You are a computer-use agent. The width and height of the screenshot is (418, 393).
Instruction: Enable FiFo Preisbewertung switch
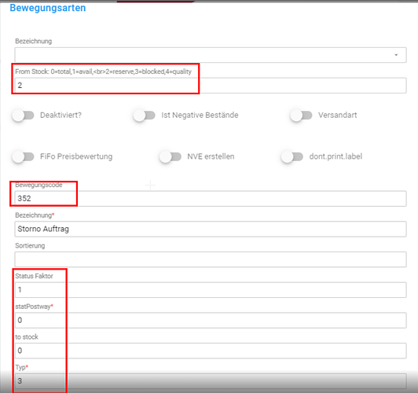click(x=24, y=156)
